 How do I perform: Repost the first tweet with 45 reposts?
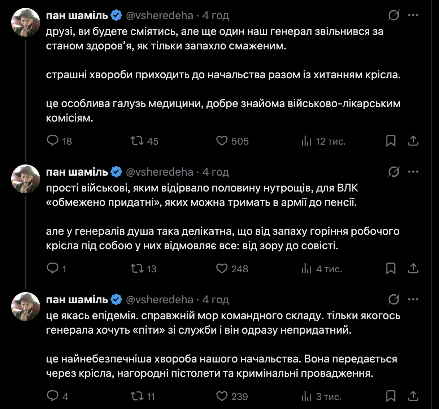click(138, 141)
